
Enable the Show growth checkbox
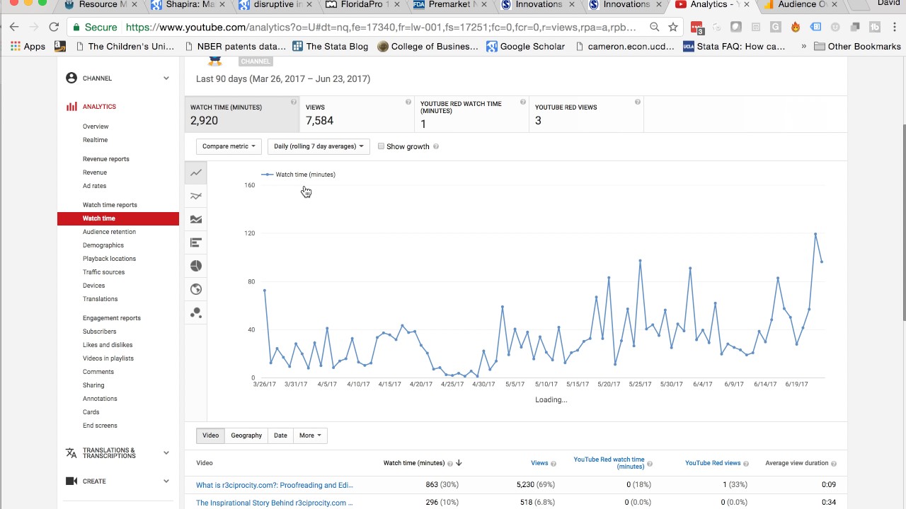pyautogui.click(x=381, y=146)
